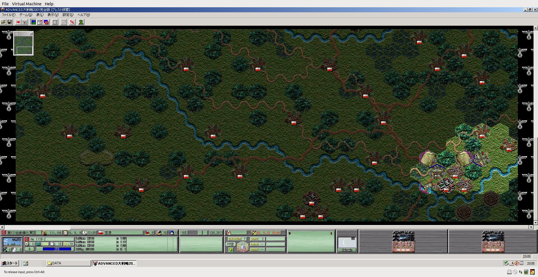
Task: Click the yellow lightning bolt icon
Action: [x=230, y=250]
